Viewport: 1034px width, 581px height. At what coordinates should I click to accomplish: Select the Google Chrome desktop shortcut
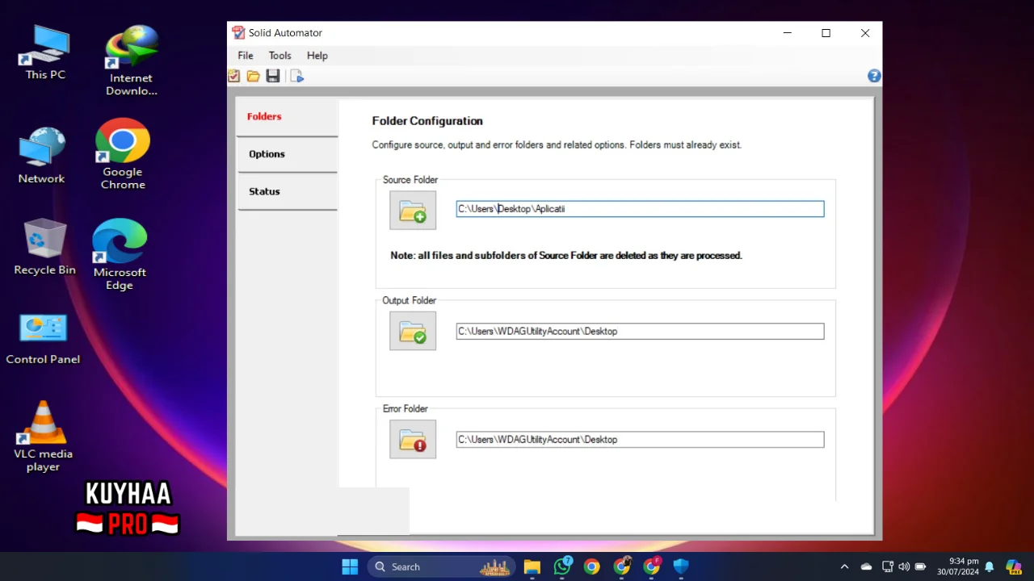click(x=123, y=154)
